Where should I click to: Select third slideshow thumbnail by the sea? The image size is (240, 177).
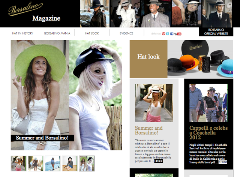(52, 163)
